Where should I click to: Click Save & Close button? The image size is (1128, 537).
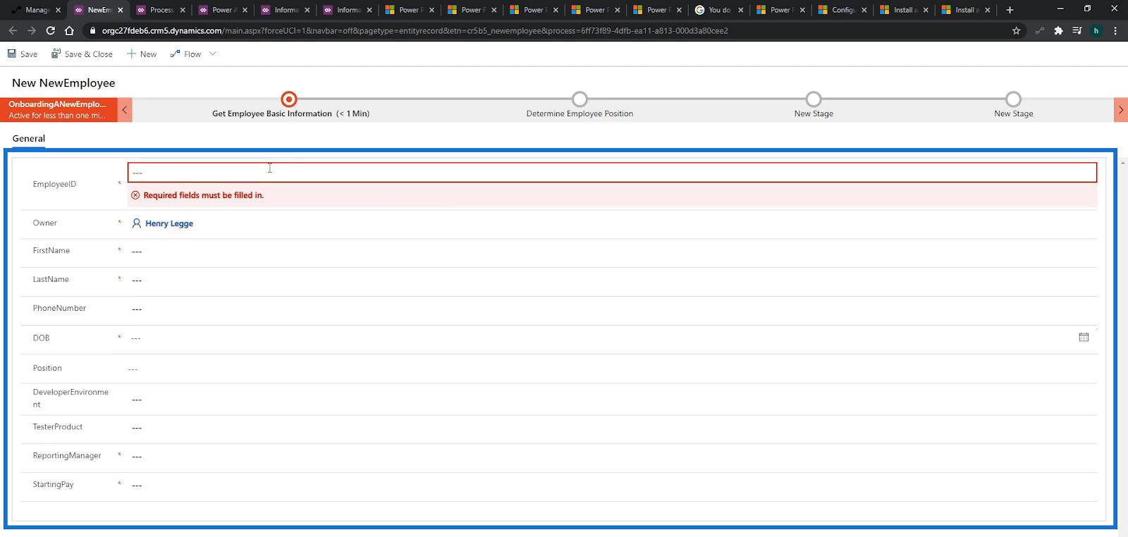82,54
